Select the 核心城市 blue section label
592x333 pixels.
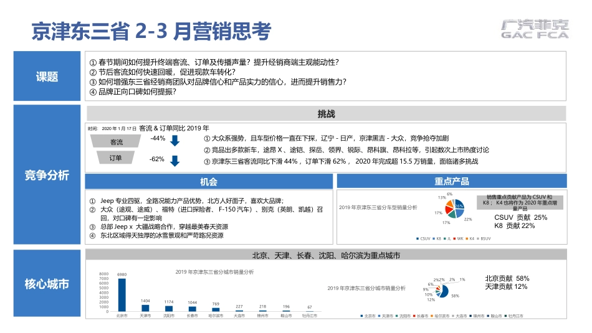tap(47, 284)
